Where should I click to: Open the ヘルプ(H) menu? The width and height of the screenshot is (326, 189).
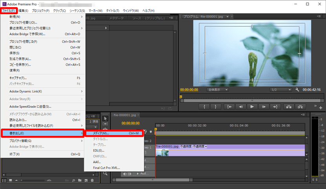148,11
